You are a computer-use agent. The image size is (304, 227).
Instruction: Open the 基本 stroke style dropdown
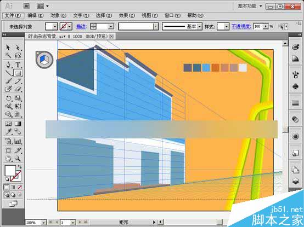click(200, 26)
